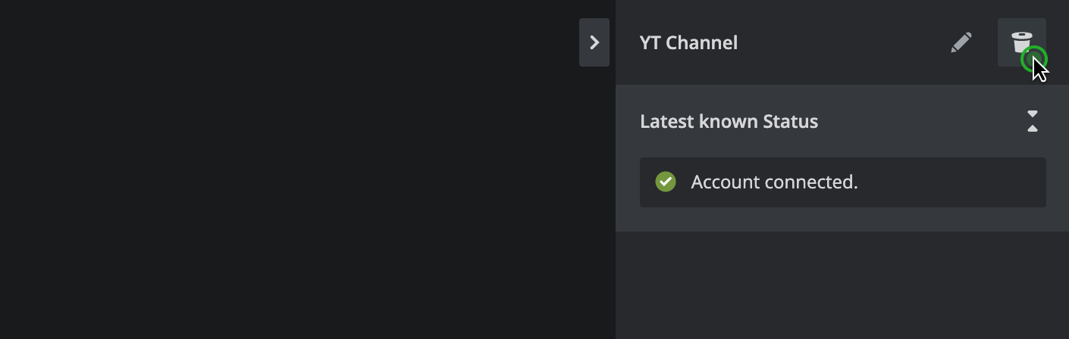Screen dimensions: 1069x339
Task: Collapse the side panel with the chevron arrow
Action: [594, 42]
